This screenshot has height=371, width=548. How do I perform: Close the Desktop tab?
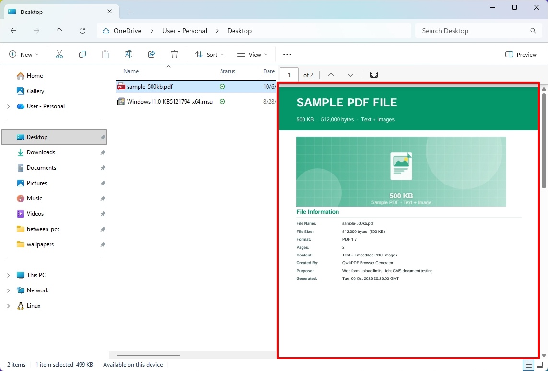(x=109, y=12)
